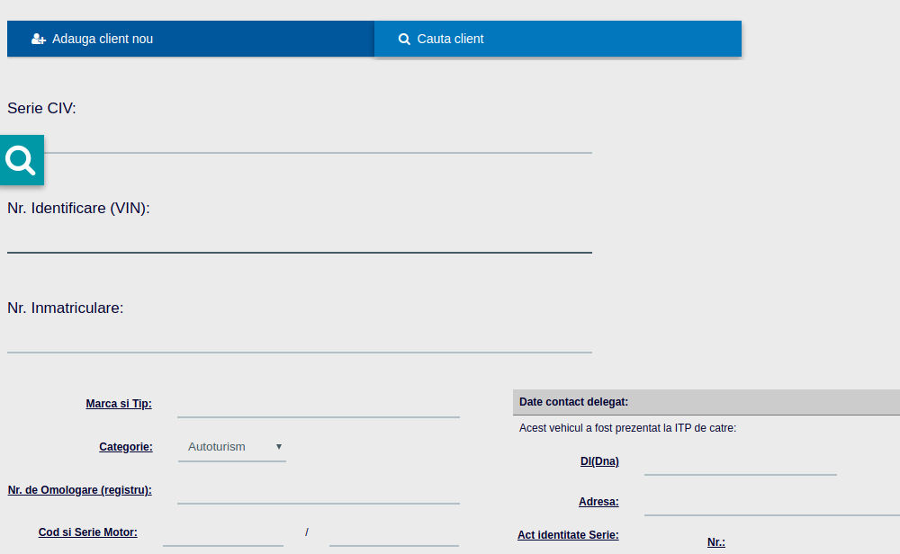Focus the Nr. de Omologare (registru) field
The image size is (900, 554).
(x=318, y=491)
